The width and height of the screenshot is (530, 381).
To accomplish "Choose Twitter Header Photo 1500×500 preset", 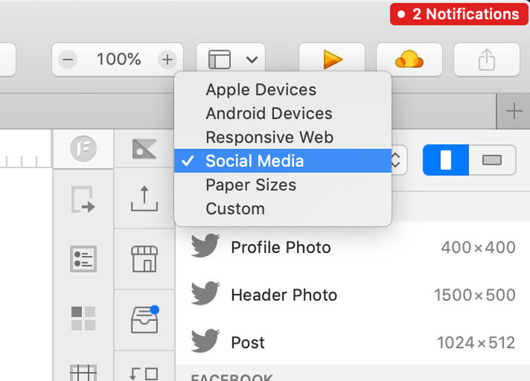I will [x=353, y=295].
